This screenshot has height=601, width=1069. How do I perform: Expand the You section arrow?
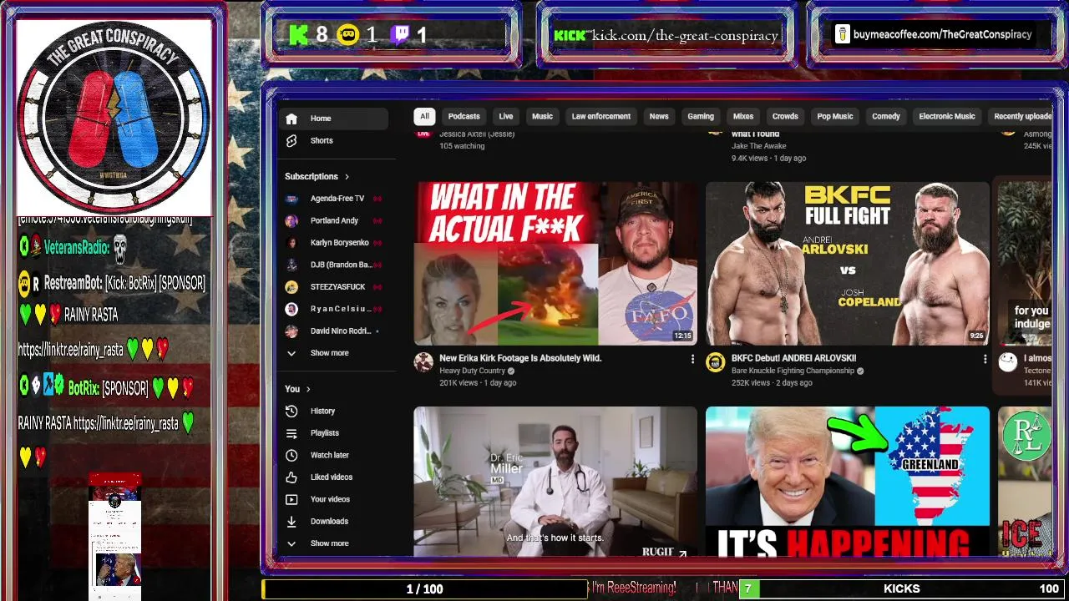click(x=308, y=389)
